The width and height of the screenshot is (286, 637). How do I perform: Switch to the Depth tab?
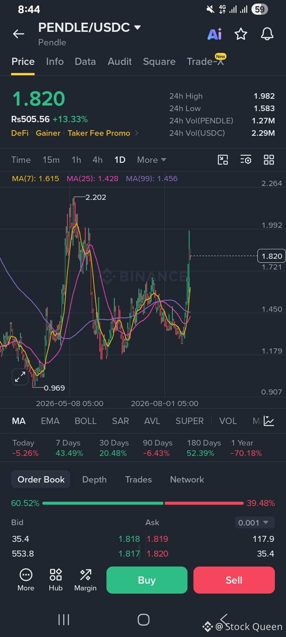(95, 479)
